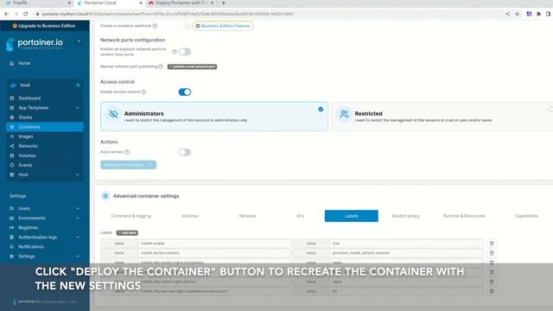
Task: Click the Networks share icon
Action: pos(11,146)
